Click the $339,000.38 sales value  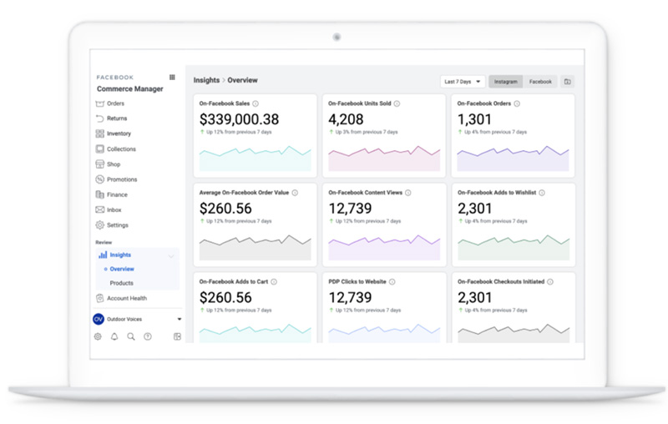coord(239,119)
